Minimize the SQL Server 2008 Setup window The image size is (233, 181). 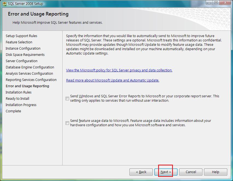pos(209,3)
